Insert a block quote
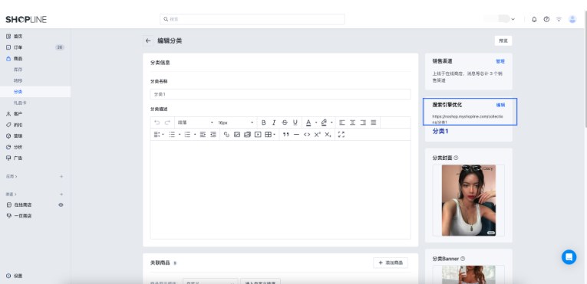 coord(286,135)
